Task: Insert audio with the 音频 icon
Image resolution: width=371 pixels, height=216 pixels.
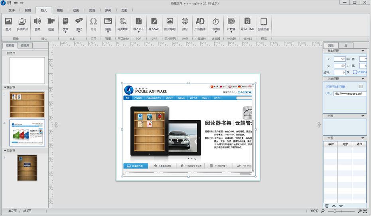Action: click(x=37, y=21)
